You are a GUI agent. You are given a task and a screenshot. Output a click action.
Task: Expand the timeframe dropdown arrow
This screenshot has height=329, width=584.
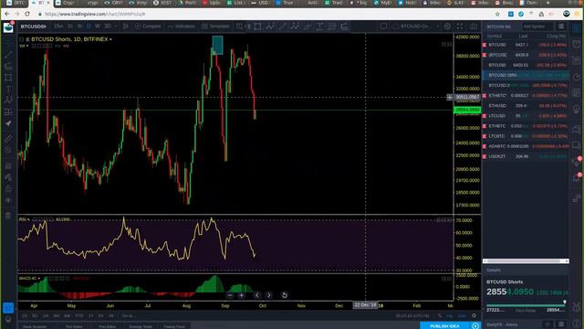pos(116,27)
